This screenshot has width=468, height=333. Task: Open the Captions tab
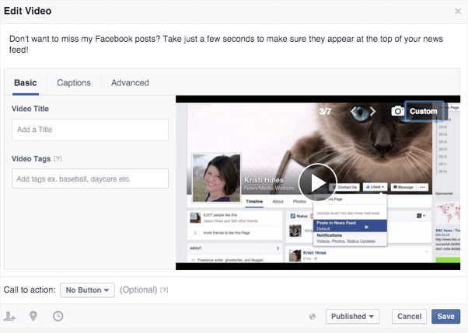click(x=74, y=83)
